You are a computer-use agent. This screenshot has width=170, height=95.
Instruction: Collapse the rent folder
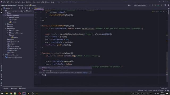(8, 35)
